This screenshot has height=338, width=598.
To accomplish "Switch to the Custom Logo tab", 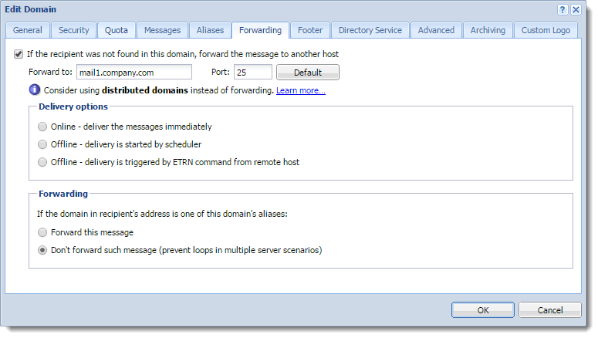I will 546,30.
